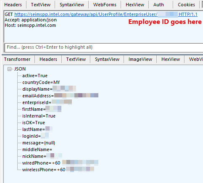Image resolution: width=203 pixels, height=183 pixels.
Task: Click the GET method text
Action: tap(9, 14)
